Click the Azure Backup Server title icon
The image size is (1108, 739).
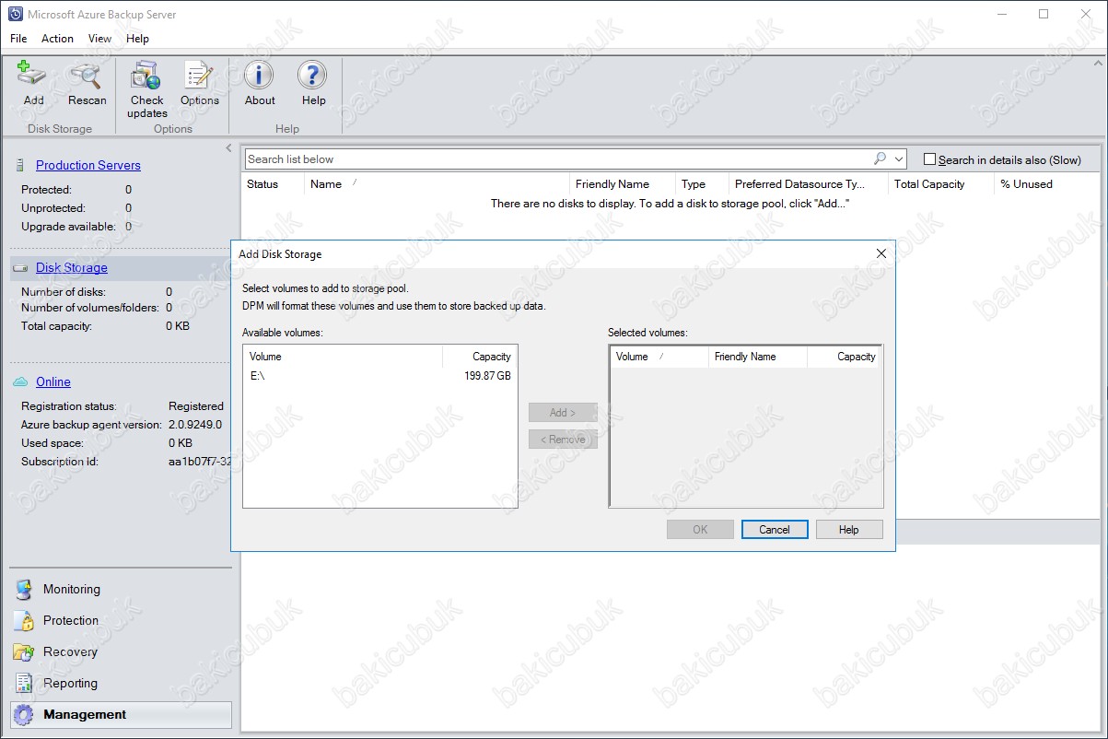[x=15, y=15]
